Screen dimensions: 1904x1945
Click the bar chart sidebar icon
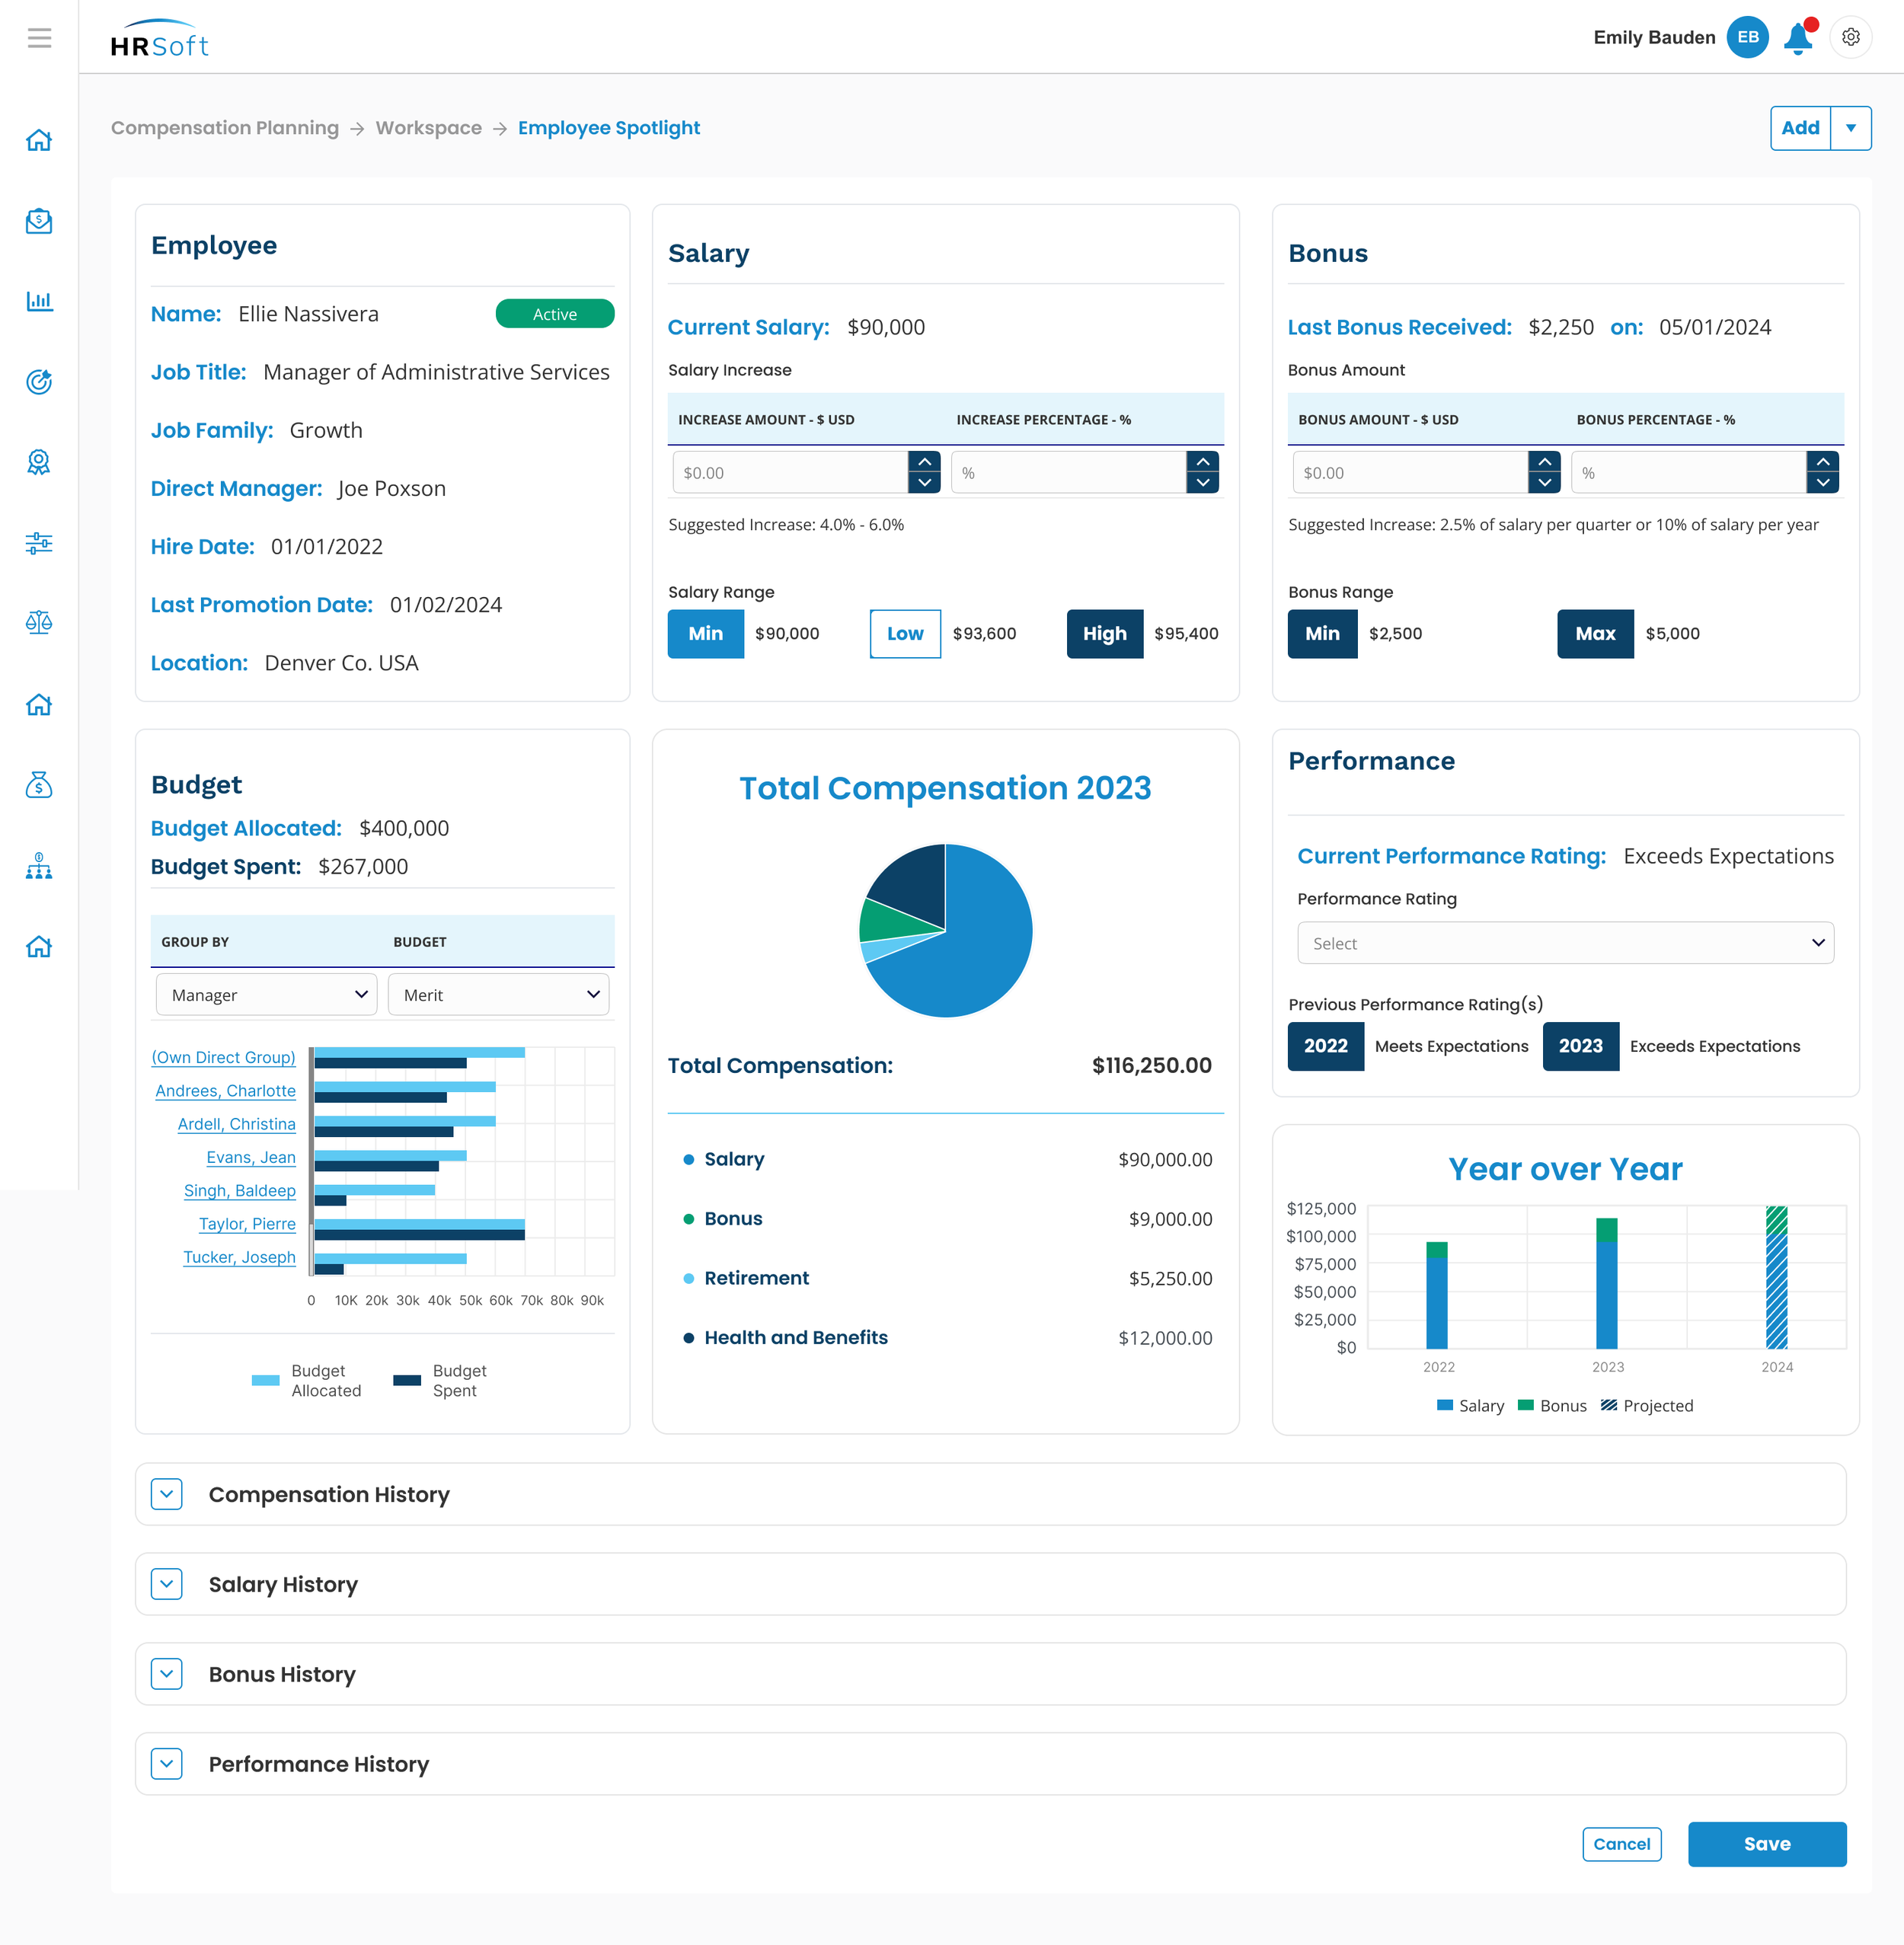pos(39,301)
